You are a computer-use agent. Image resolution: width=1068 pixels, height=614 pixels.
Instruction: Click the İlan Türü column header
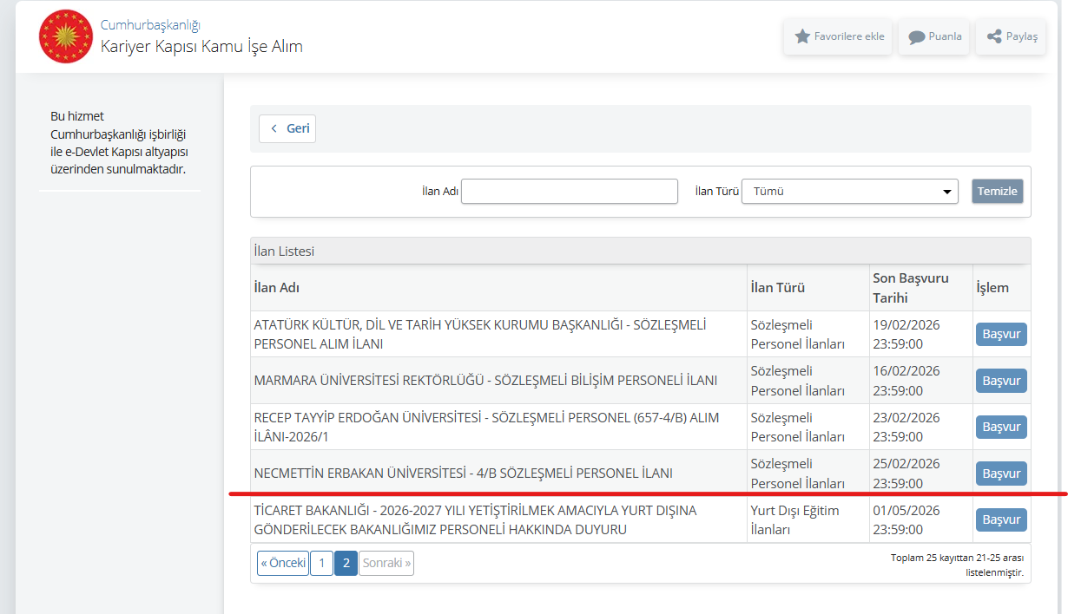778,288
